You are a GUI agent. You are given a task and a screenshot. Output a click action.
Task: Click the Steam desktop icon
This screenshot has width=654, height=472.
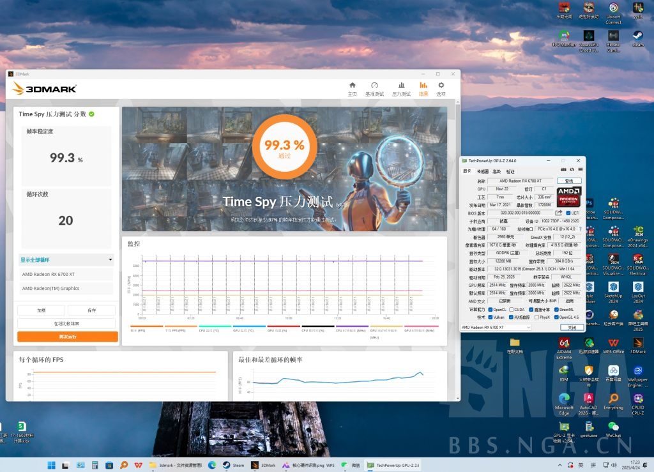click(638, 38)
